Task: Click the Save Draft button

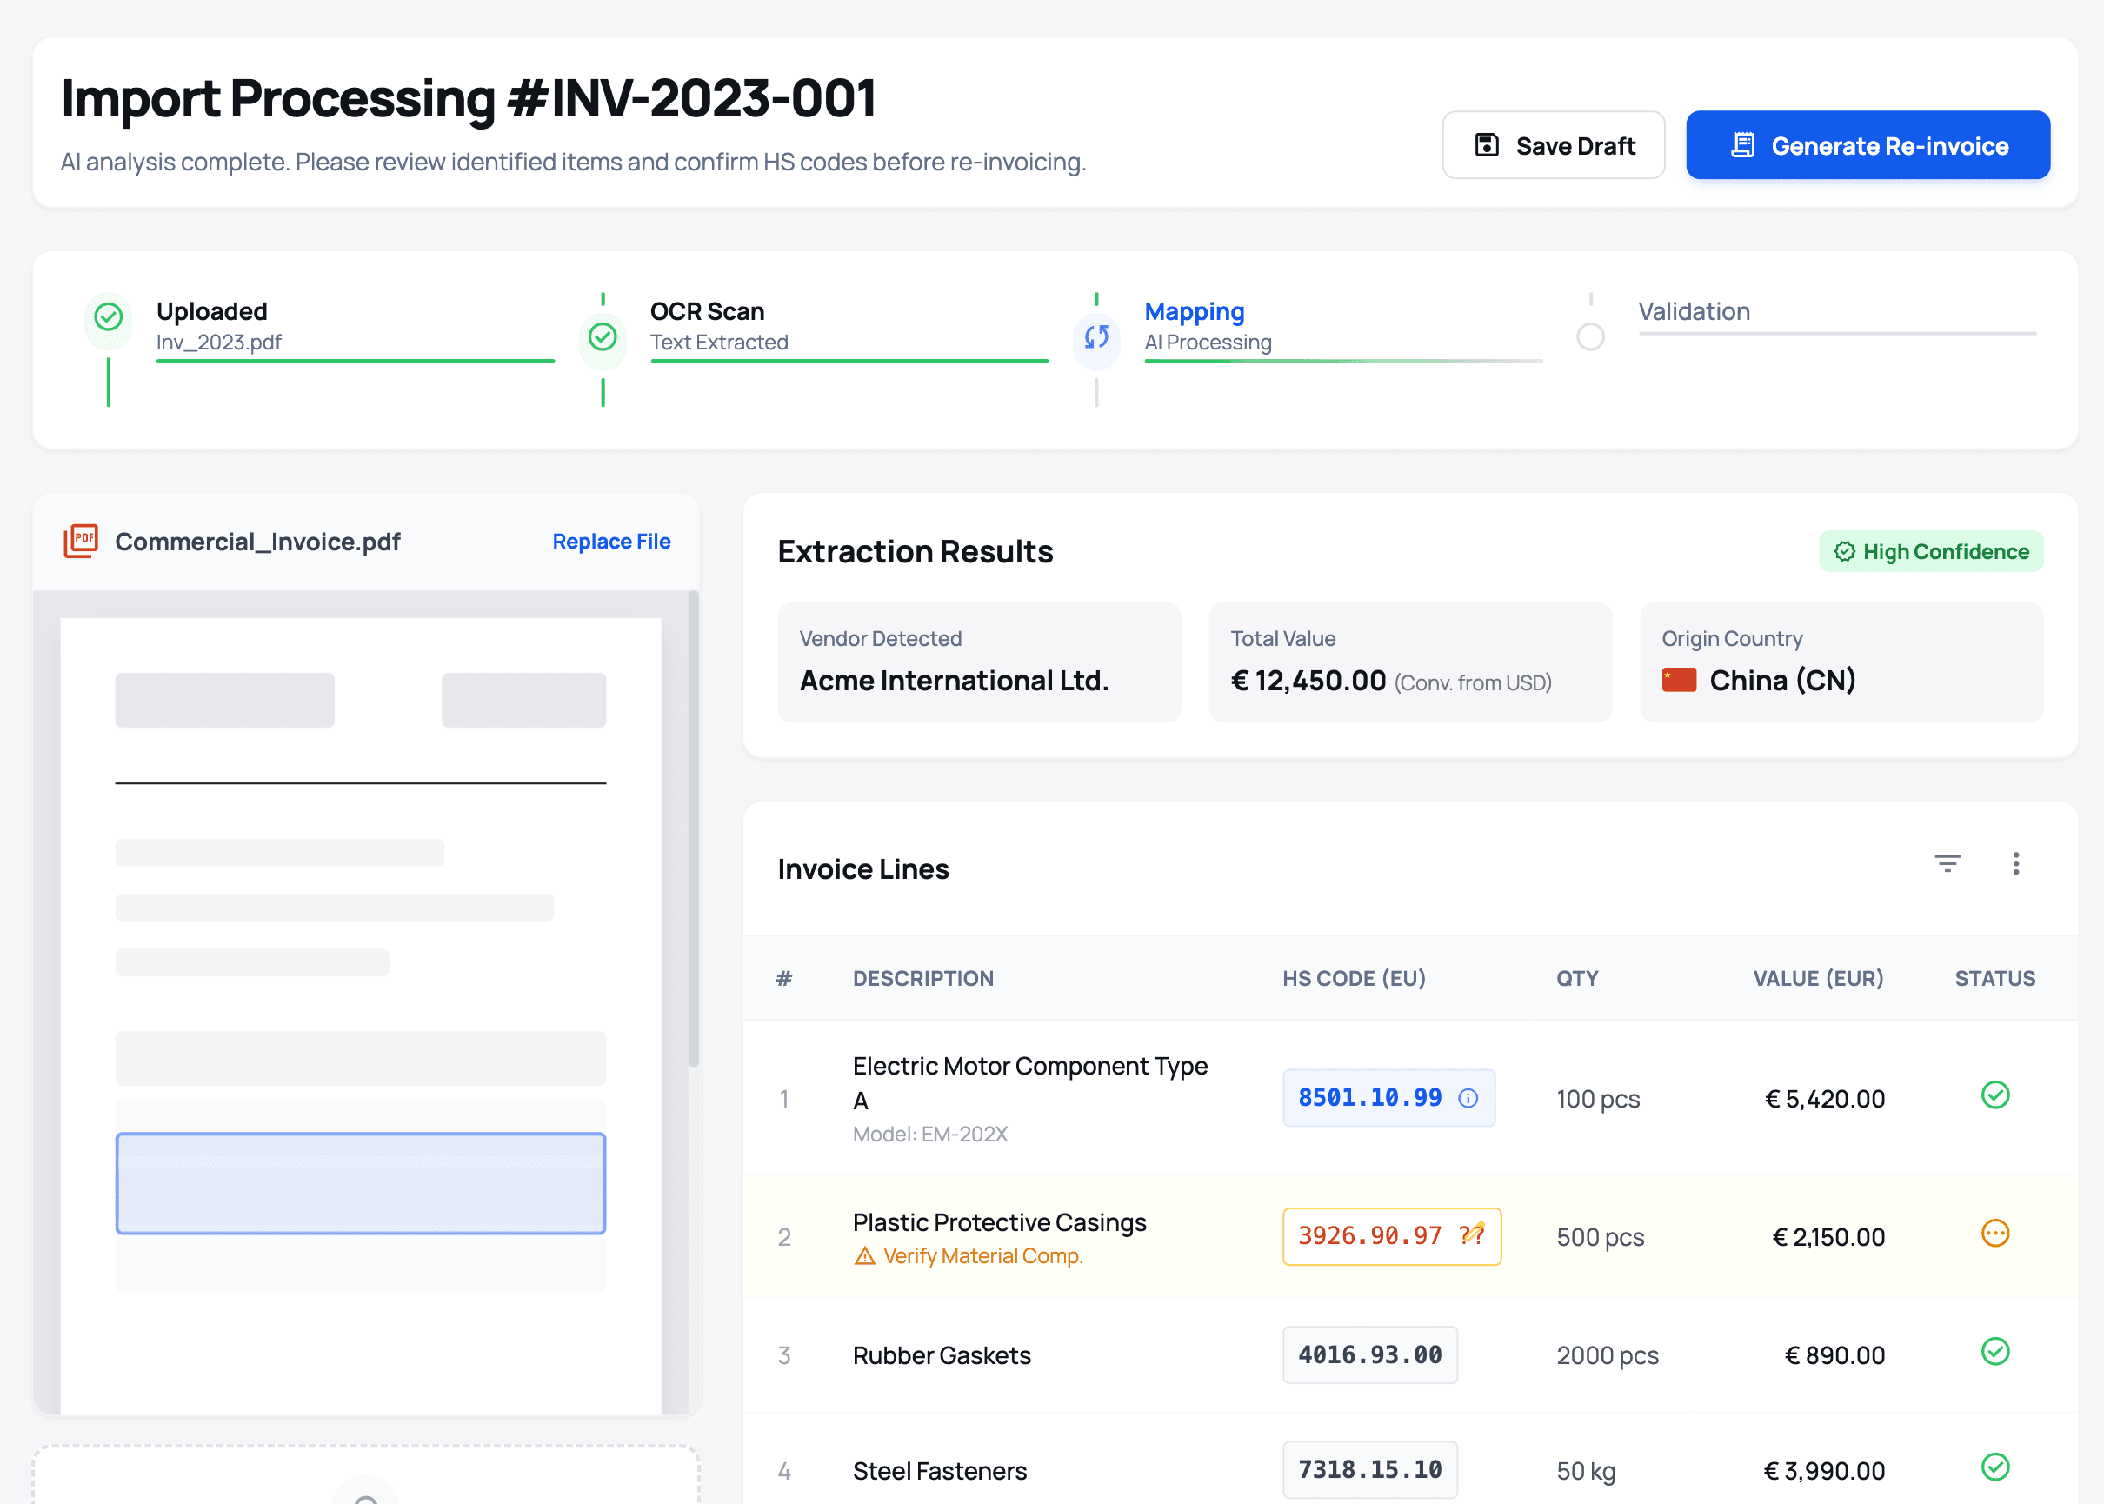Action: click(x=1553, y=145)
